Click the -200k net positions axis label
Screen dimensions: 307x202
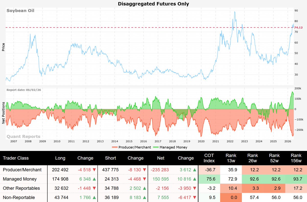click(299, 130)
